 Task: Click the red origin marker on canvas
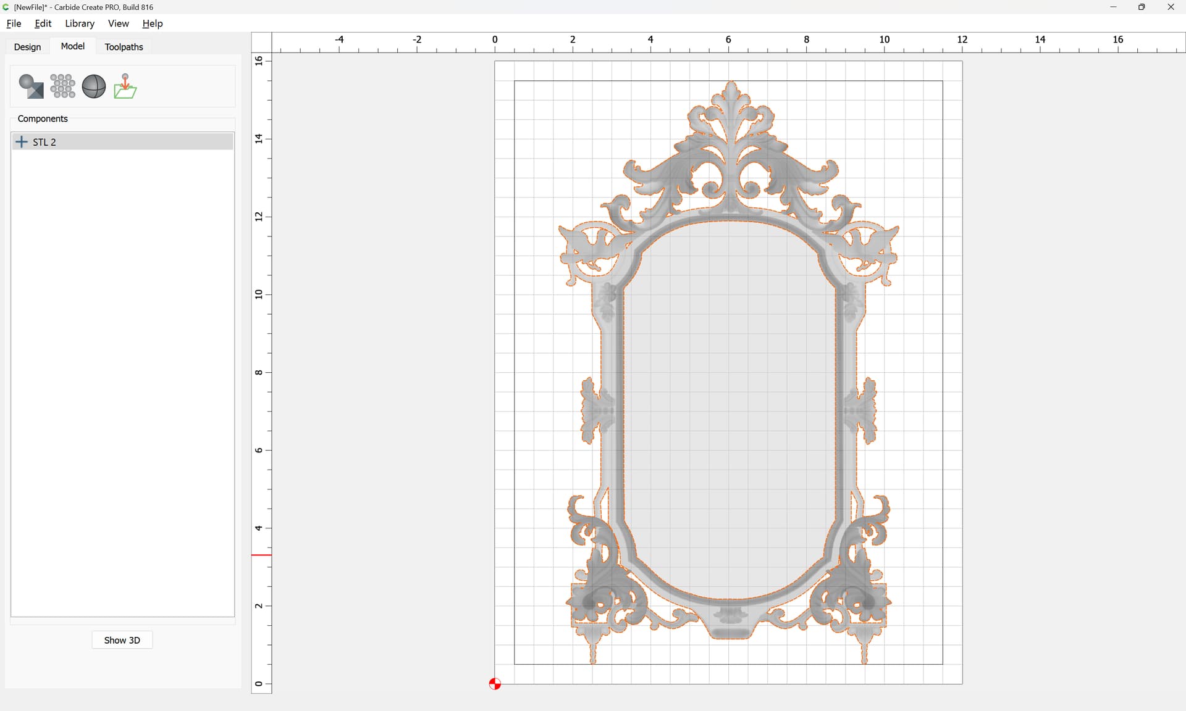pos(495,684)
